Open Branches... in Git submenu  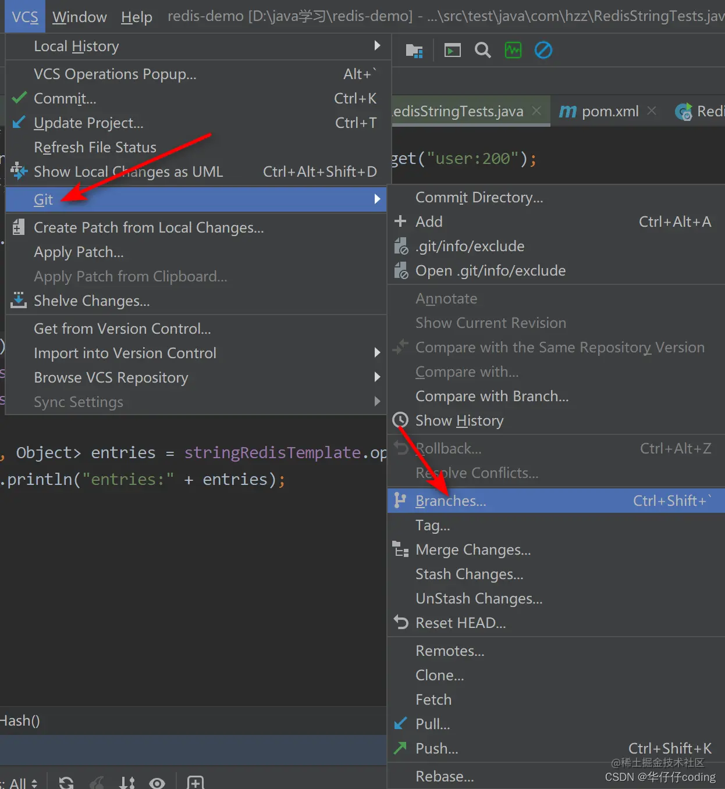tap(556, 501)
